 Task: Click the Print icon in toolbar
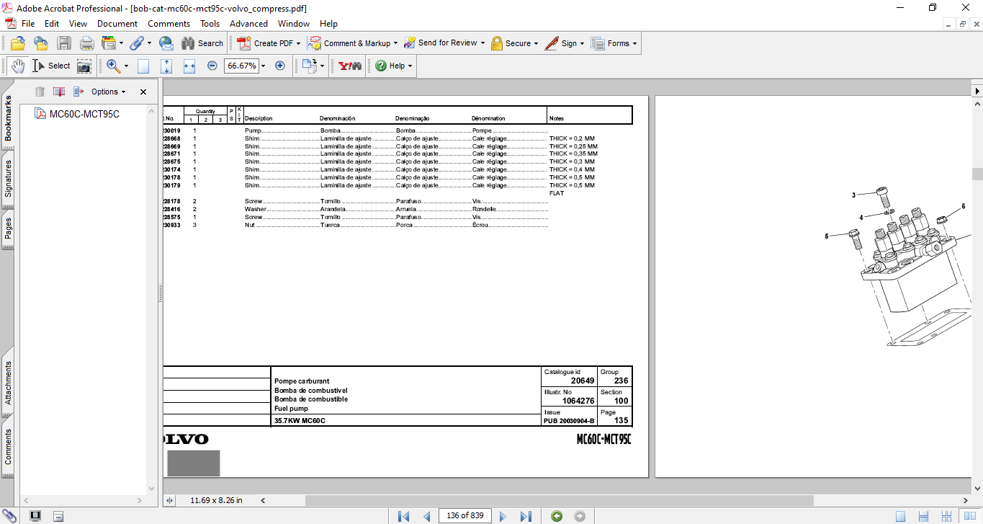(x=87, y=43)
